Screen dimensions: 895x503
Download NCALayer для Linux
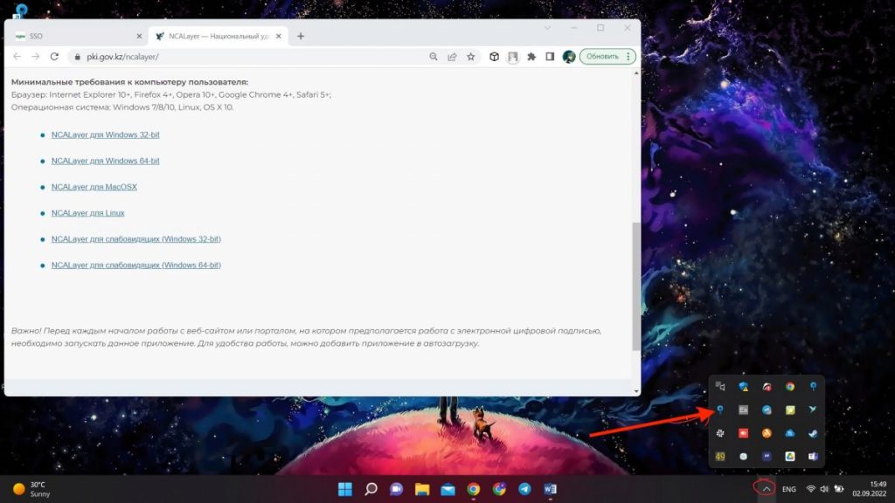pyautogui.click(x=88, y=213)
